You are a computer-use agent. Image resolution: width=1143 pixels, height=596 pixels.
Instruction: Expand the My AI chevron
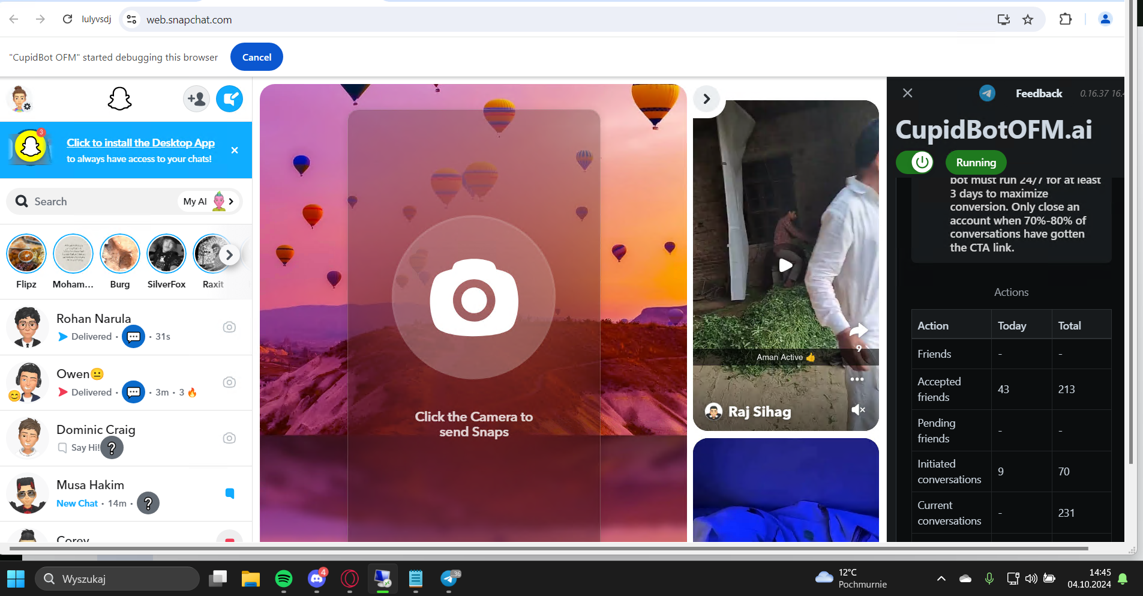(x=231, y=202)
